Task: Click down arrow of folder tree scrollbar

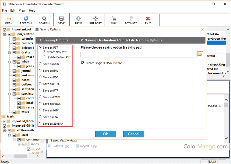Action: pyautogui.click(x=42, y=152)
